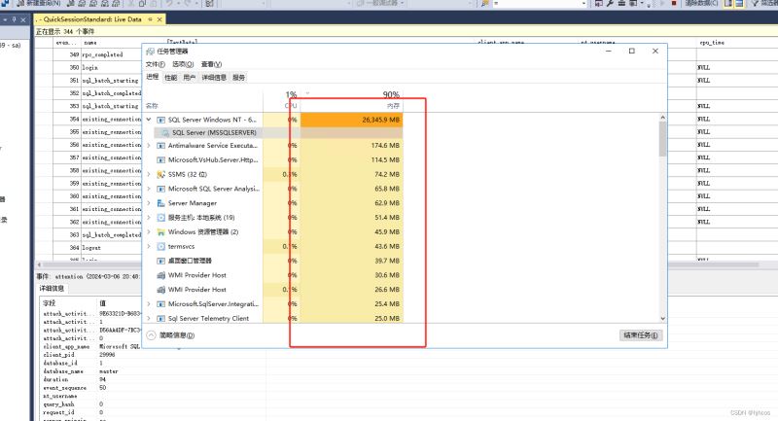The width and height of the screenshot is (778, 421).
Task: Click the Windows 资源管理器 (2) folder icon
Action: [x=160, y=231]
